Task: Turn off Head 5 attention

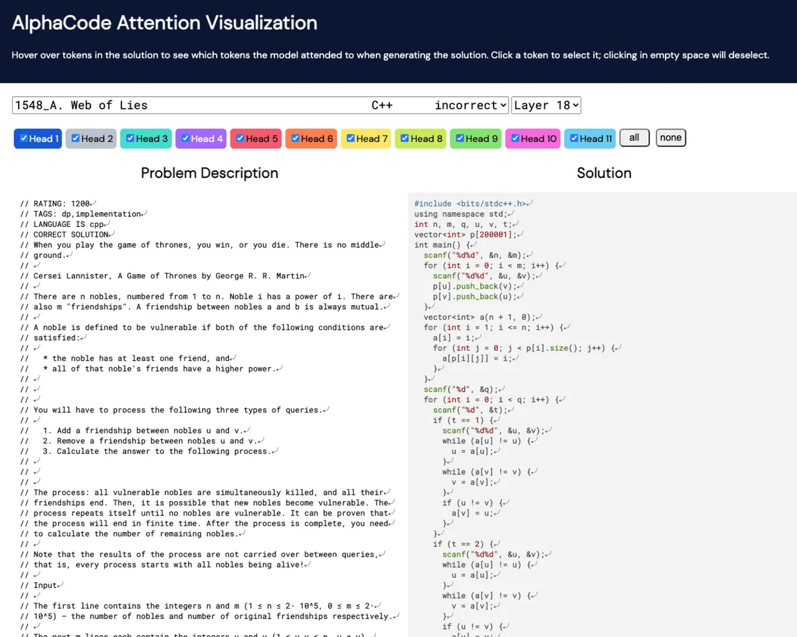Action: tap(240, 138)
